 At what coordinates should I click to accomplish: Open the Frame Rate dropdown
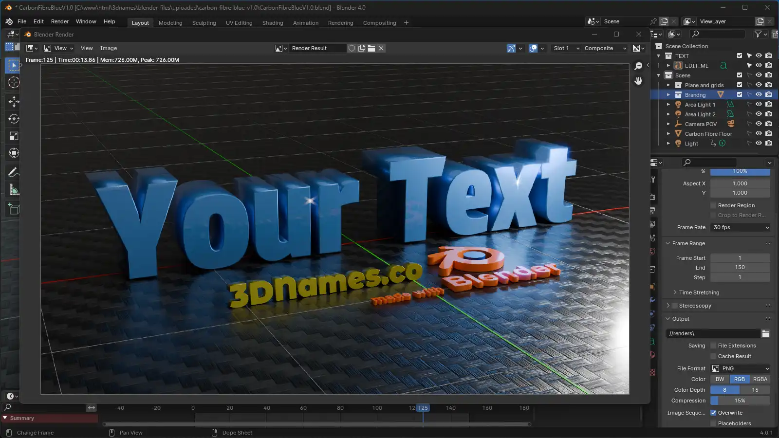point(740,227)
